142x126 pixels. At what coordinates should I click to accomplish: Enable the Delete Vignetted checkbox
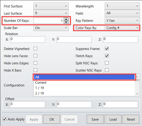(35, 49)
